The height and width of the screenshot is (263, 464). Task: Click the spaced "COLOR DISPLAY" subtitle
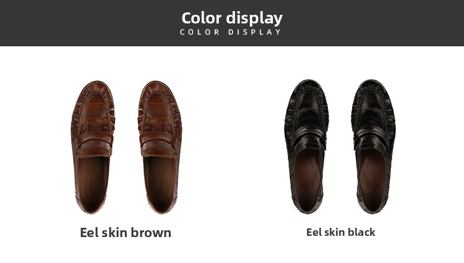point(231,32)
